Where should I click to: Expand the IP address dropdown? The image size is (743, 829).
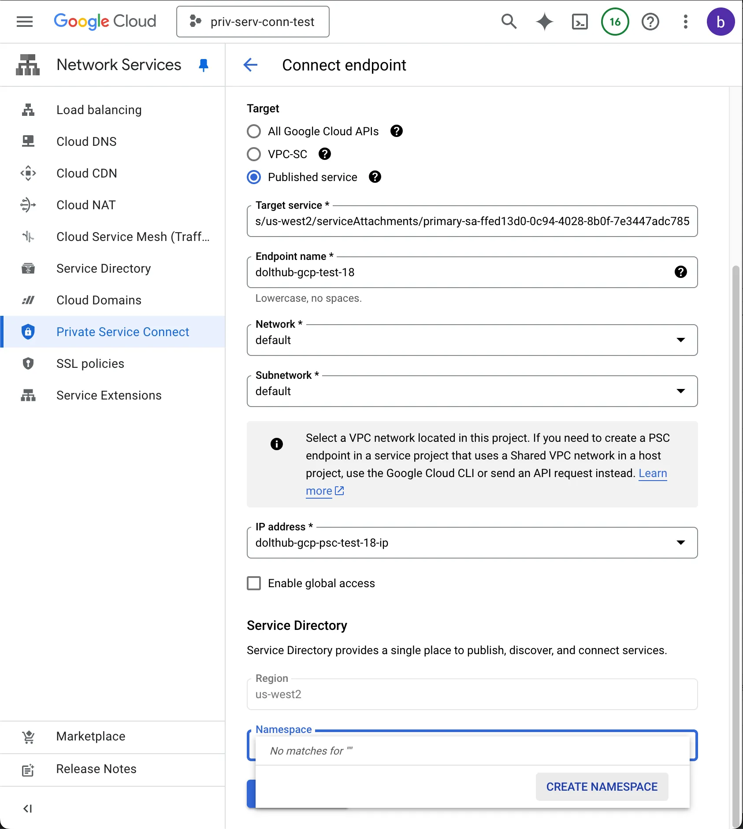pos(472,543)
